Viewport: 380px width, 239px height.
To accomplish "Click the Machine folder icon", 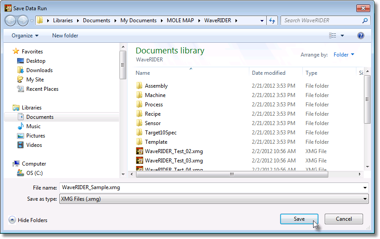I will [x=139, y=95].
